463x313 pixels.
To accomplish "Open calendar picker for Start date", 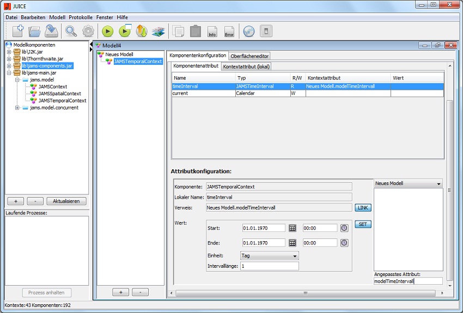I will (x=292, y=228).
